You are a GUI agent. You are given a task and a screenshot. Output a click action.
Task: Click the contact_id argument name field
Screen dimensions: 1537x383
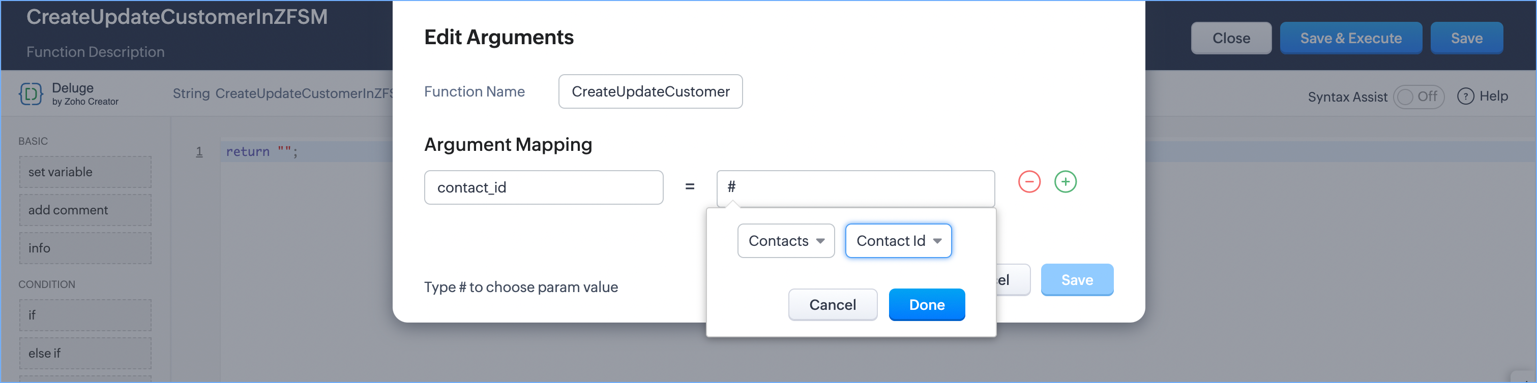(x=543, y=187)
